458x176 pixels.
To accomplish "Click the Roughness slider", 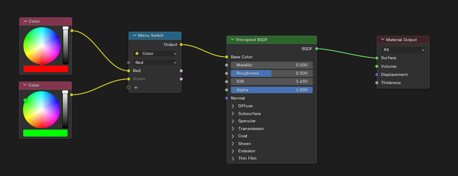I will [x=272, y=73].
